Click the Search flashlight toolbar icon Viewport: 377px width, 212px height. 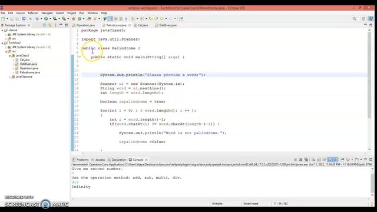point(95,19)
